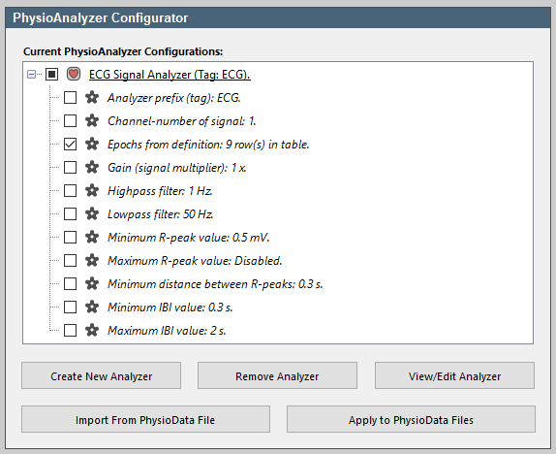Click the gear icon beside Channel-number of signal

92,121
